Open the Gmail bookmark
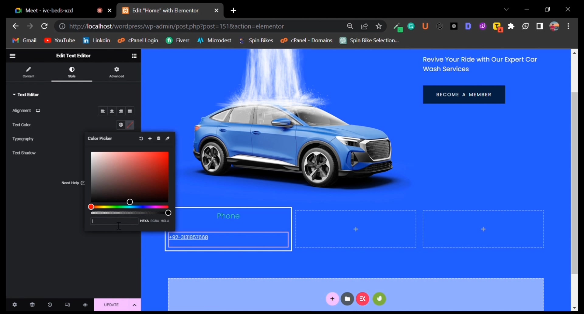 click(24, 40)
